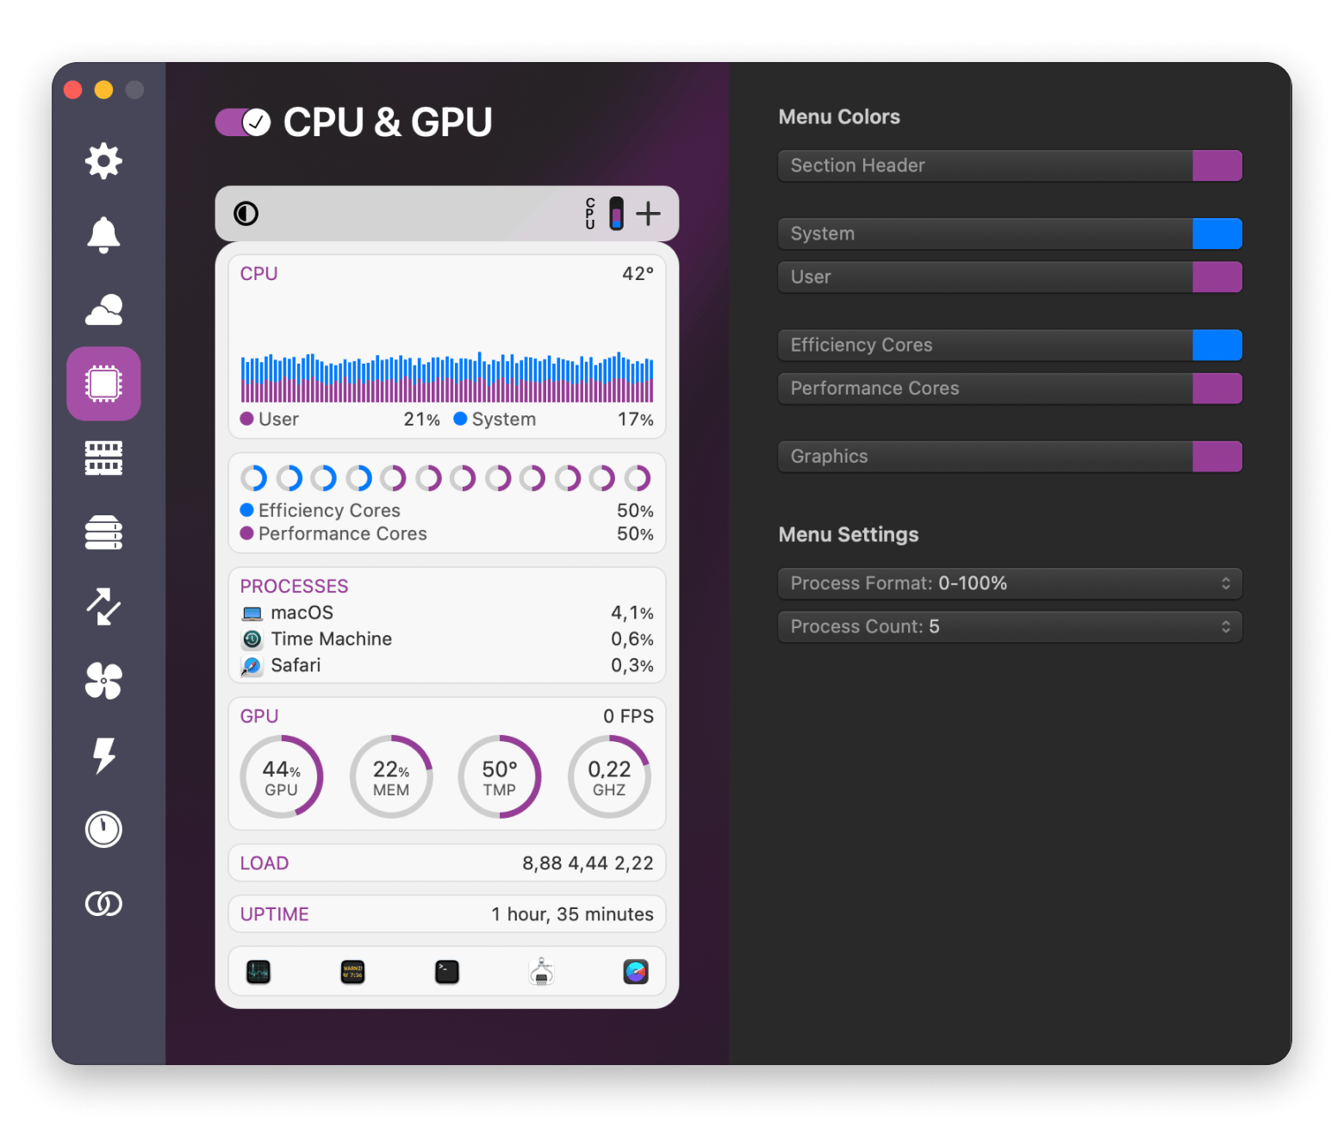Pick the Efficiency Cores blue color swatch
Viewport: 1344px width, 1134px height.
(x=1216, y=346)
